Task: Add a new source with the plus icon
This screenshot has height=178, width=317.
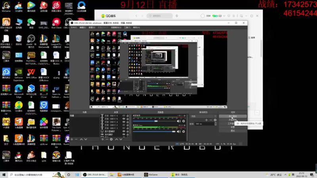Action: pyautogui.click(x=103, y=139)
